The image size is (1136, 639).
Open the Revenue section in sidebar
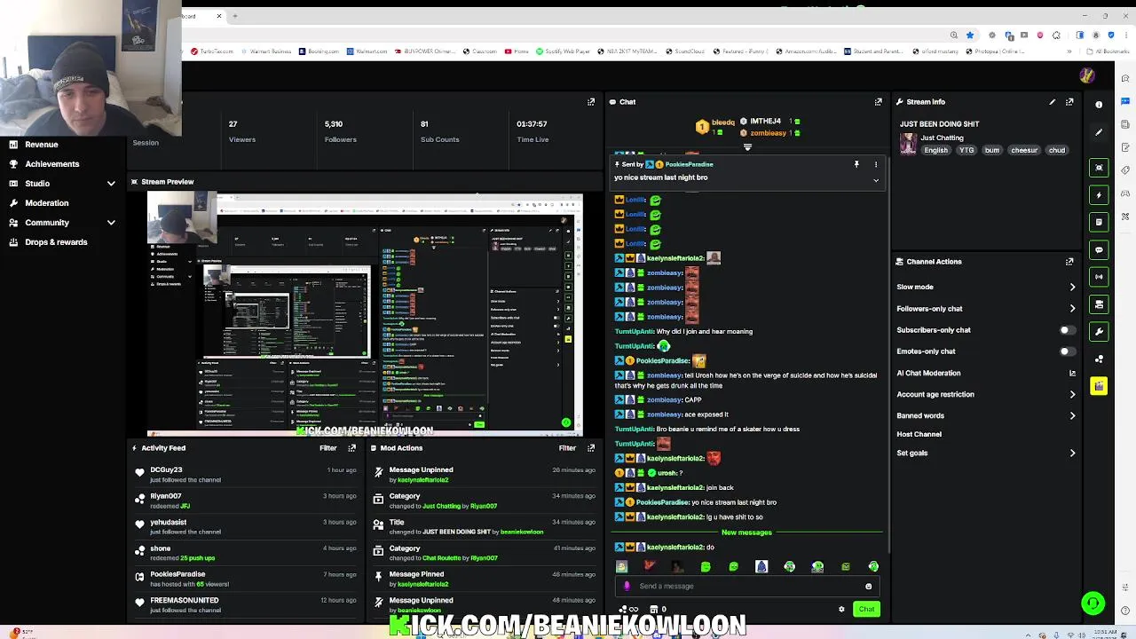42,144
